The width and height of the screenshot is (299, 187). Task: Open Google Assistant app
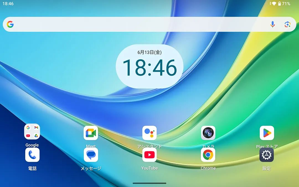click(x=149, y=133)
